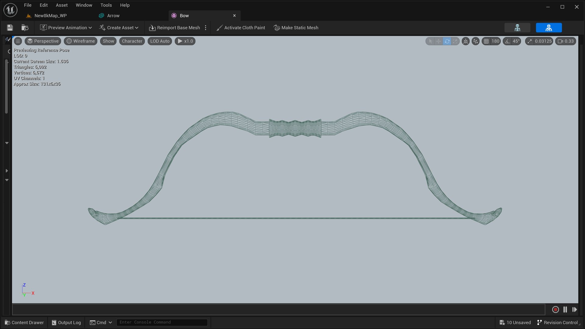The image size is (585, 329).
Task: Click the record animation button
Action: [555, 310]
